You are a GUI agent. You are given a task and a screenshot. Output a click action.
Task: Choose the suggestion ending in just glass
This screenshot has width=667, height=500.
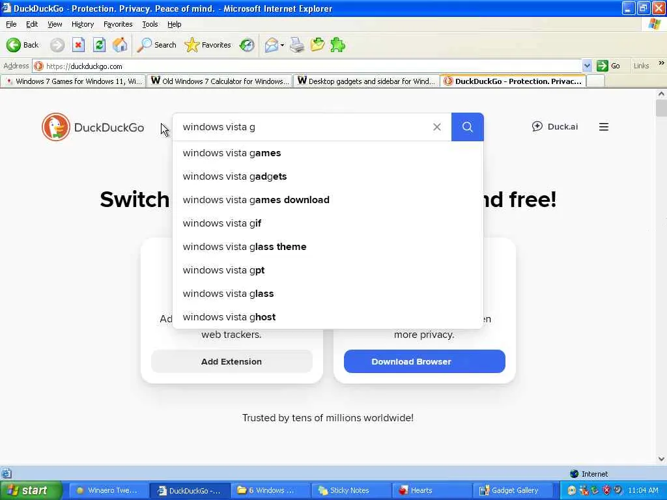328,294
